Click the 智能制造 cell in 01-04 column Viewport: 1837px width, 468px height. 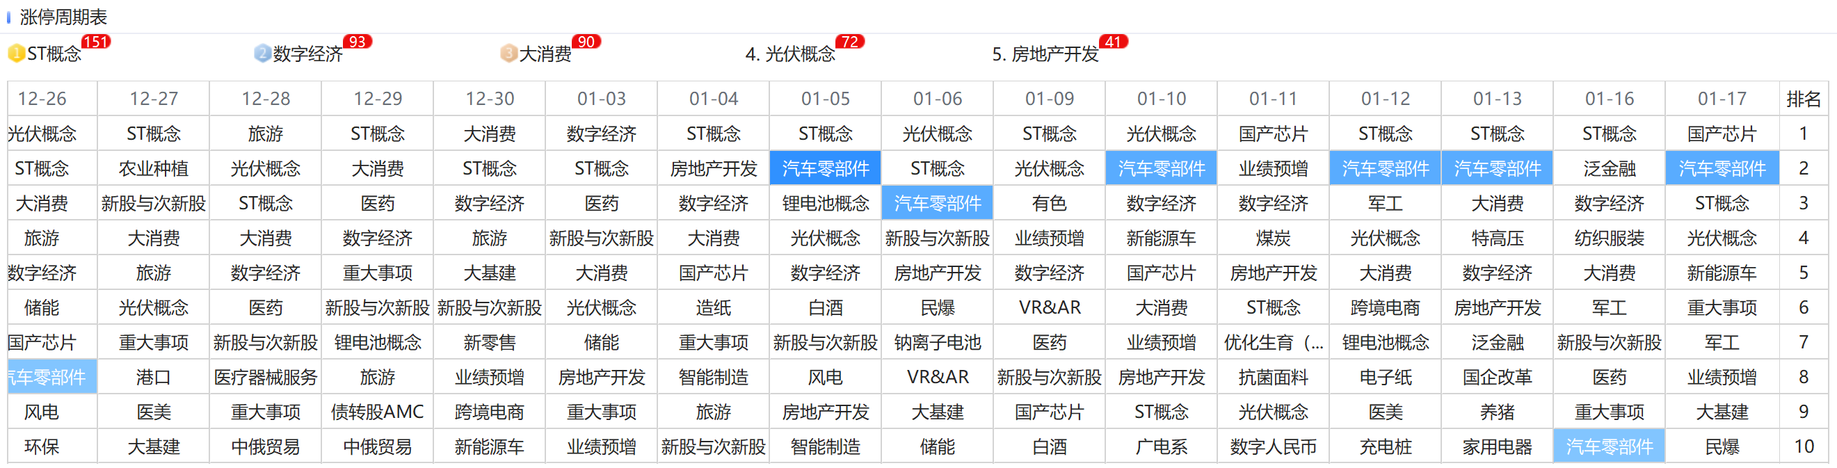click(713, 378)
